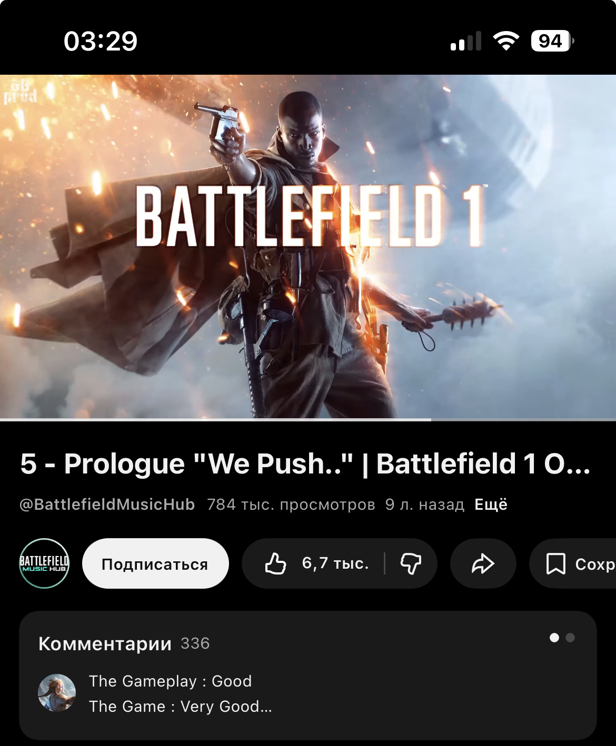Tap the Battlefield 1 video player
Viewport: 616px width, 746px height.
tap(308, 247)
